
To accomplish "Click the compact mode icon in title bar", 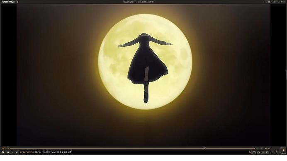I will tap(268, 2).
